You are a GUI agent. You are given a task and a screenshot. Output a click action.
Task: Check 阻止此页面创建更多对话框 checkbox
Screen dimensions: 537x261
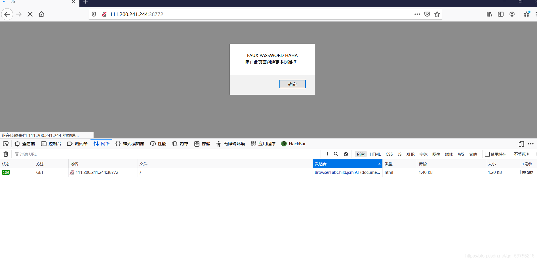[x=242, y=62]
